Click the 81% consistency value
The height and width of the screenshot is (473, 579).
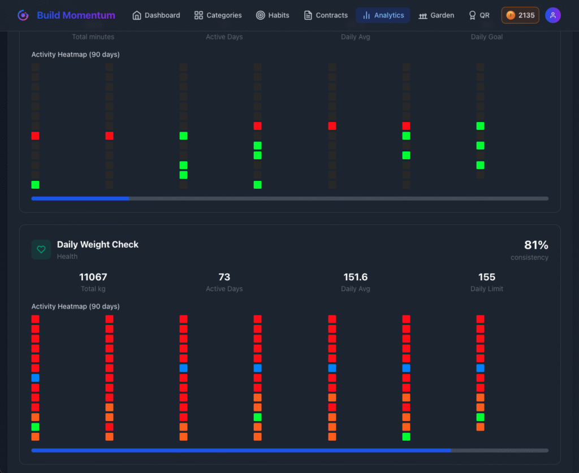pos(536,245)
